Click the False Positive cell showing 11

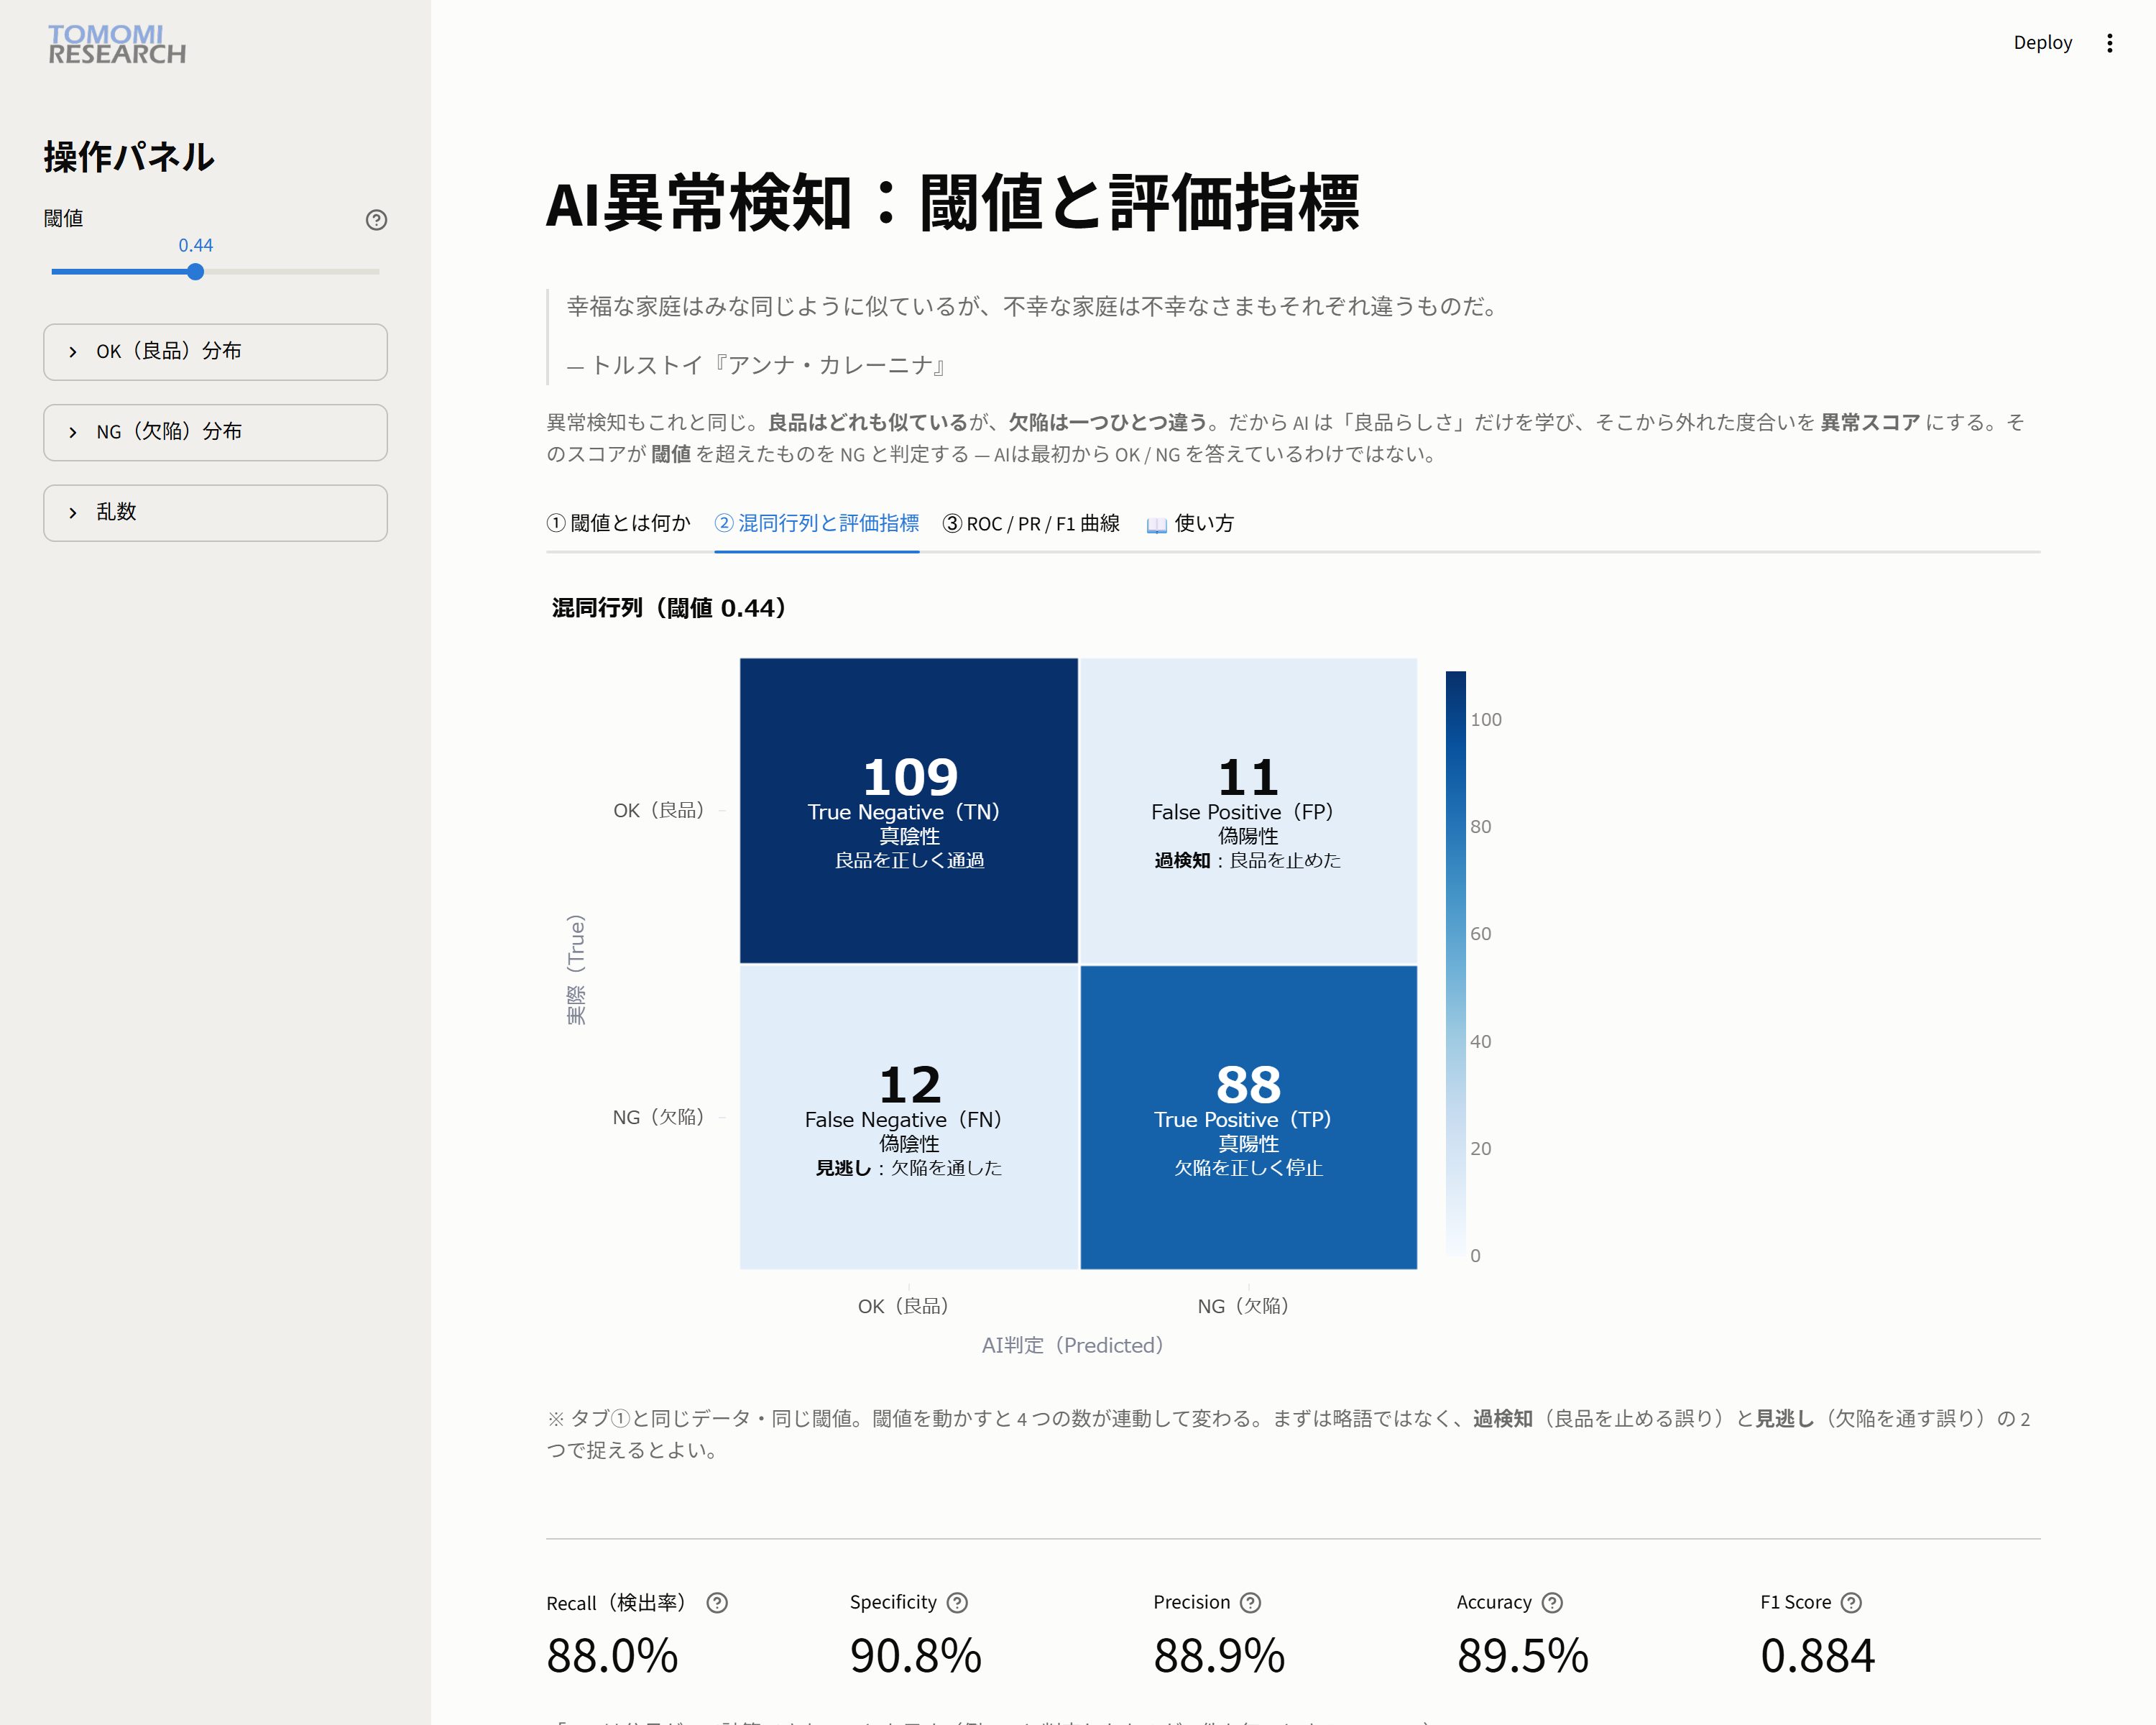click(x=1248, y=811)
